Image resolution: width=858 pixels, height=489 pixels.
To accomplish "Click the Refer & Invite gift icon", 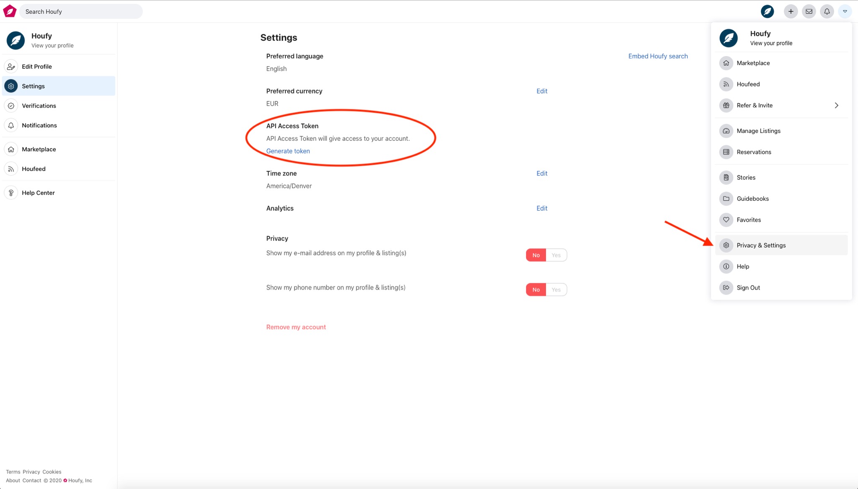I will pyautogui.click(x=726, y=106).
